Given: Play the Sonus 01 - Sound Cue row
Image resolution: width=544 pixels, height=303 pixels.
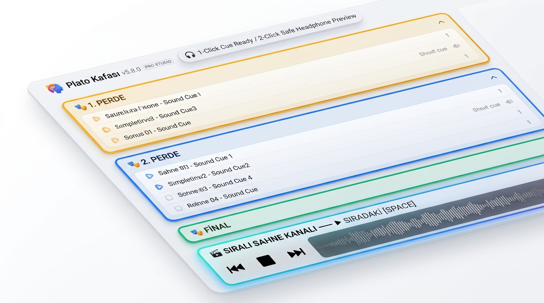Looking at the screenshot, I should pyautogui.click(x=115, y=140).
